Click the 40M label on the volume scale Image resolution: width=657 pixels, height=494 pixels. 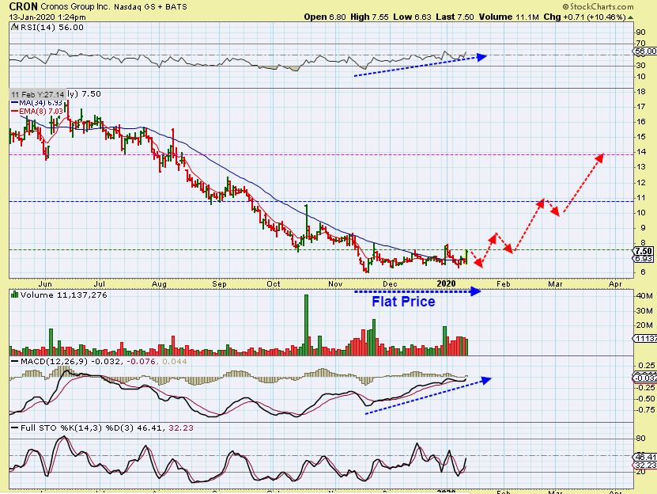click(644, 296)
